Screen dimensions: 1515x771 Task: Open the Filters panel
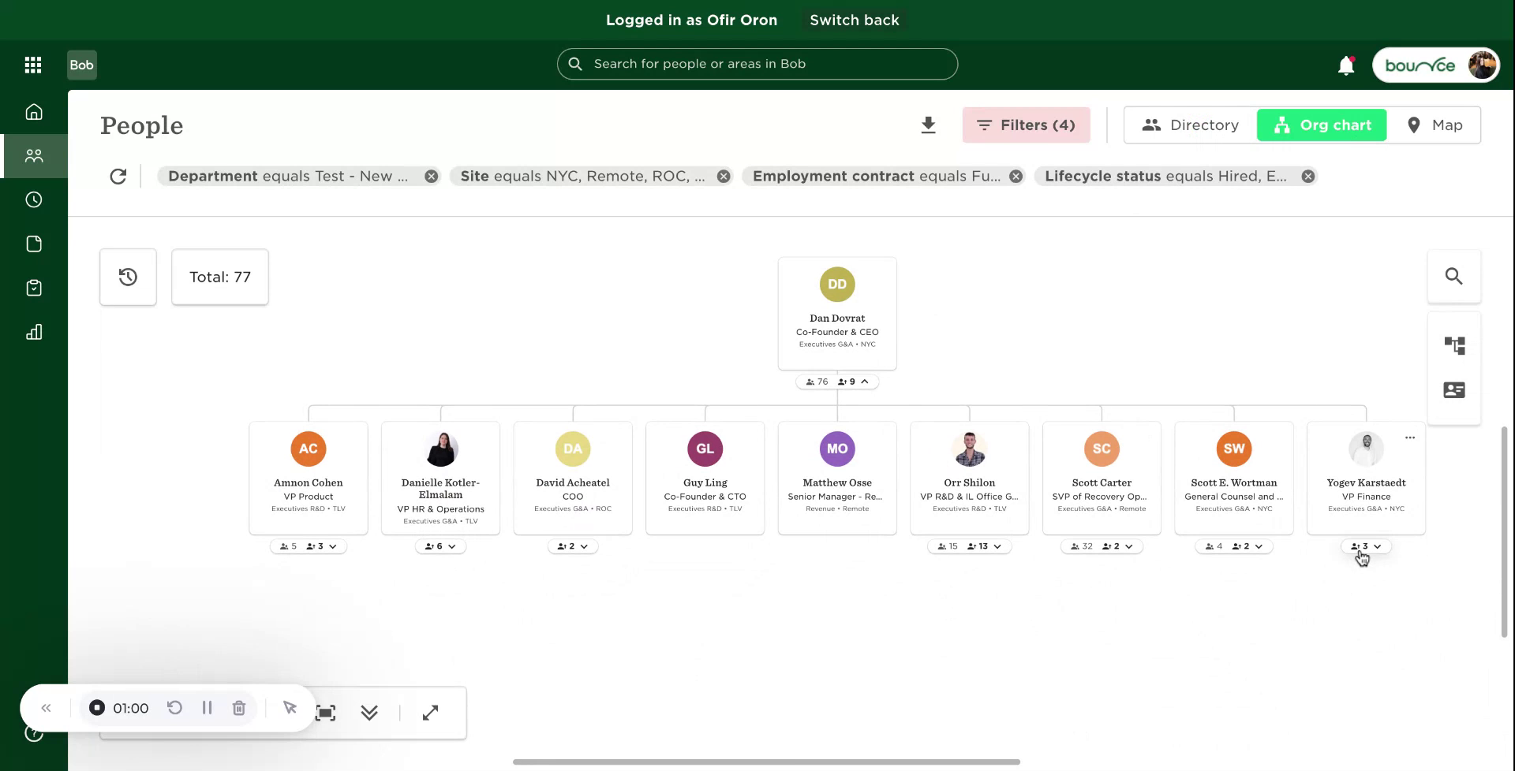point(1026,125)
